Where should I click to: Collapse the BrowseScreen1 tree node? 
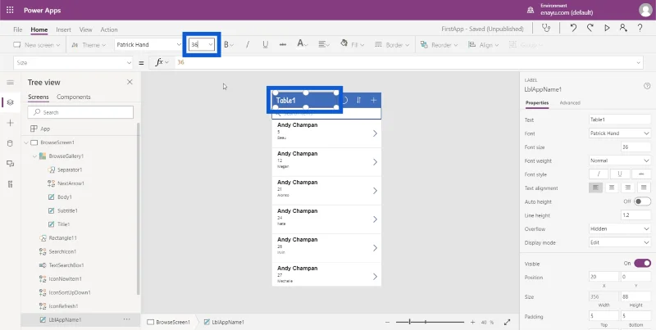26,142
